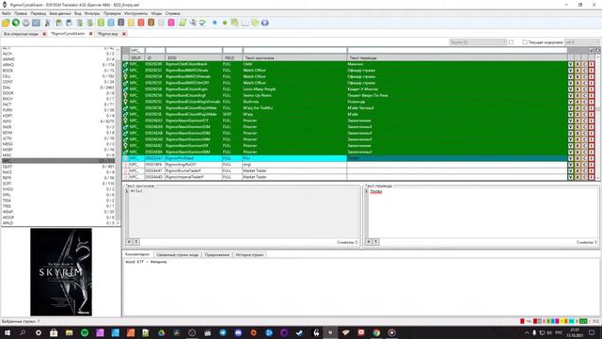Image resolution: width=602 pixels, height=339 pixels.
Task: Click the wrench tools toolbar icon
Action: click(x=48, y=23)
